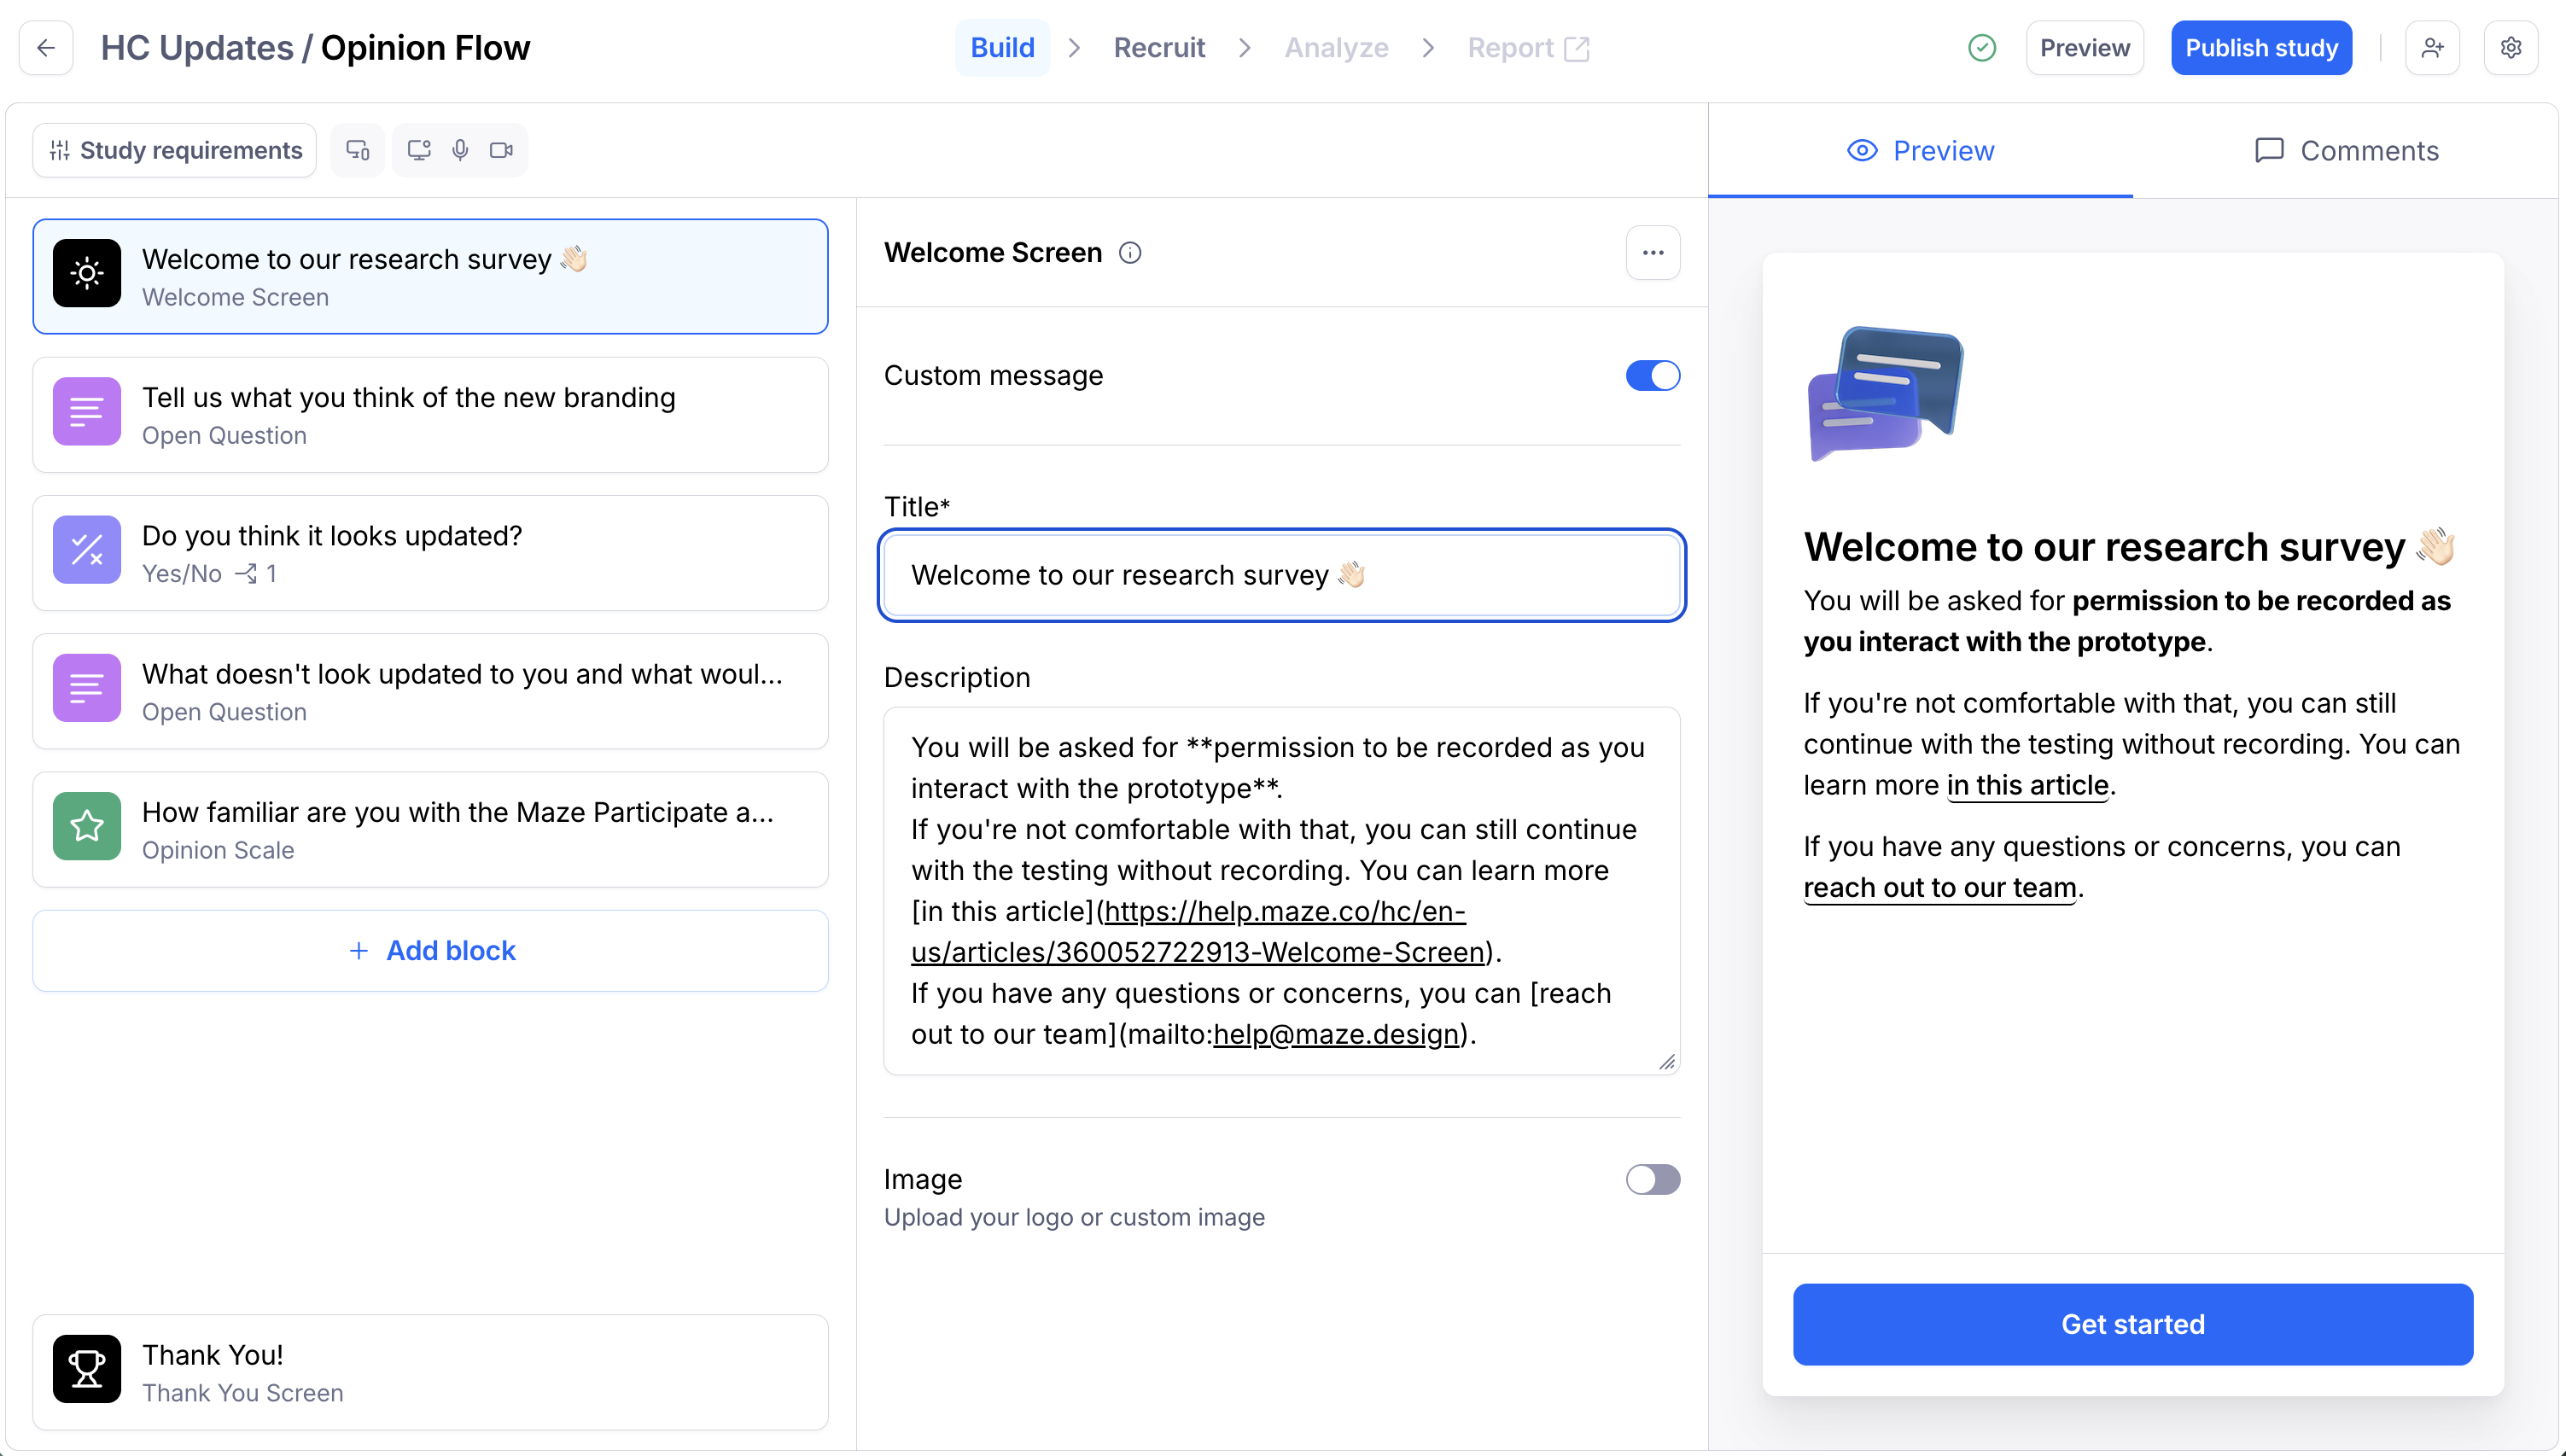Click the Description resize handle
The height and width of the screenshot is (1456, 2566).
[x=1666, y=1062]
